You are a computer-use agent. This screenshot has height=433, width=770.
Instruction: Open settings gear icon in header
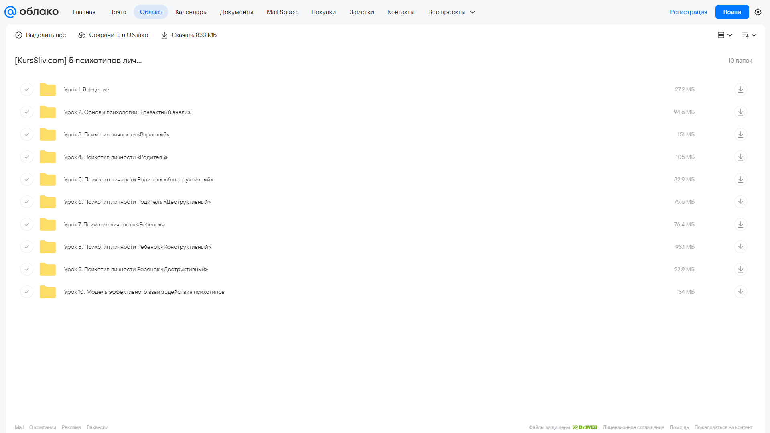point(758,12)
